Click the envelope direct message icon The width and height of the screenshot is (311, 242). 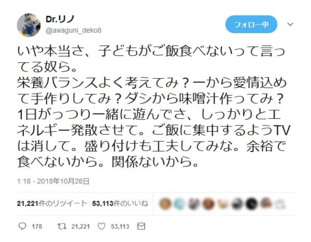click(x=141, y=226)
